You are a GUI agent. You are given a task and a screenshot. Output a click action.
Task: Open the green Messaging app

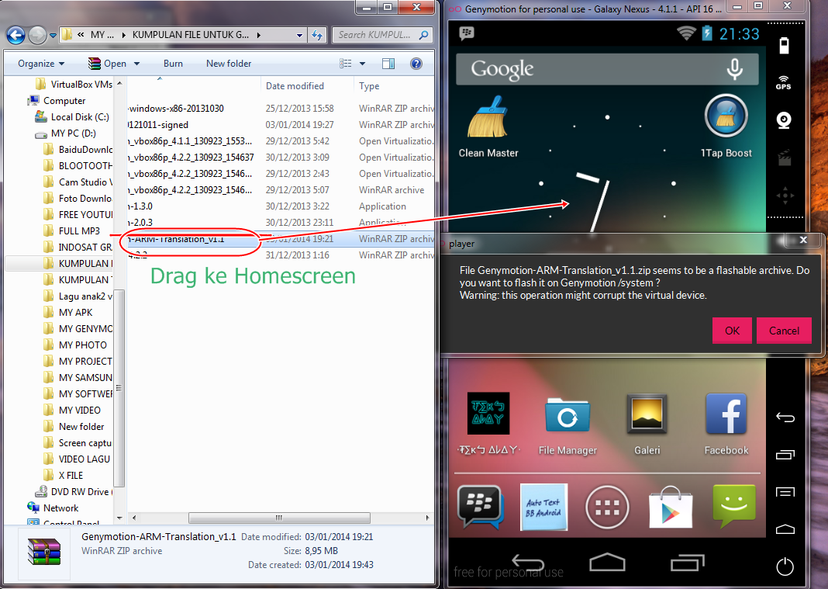tap(734, 506)
